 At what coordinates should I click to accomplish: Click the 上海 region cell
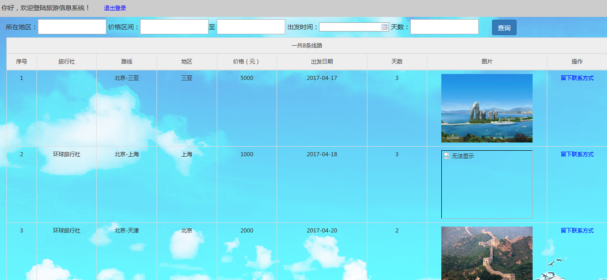pos(187,185)
